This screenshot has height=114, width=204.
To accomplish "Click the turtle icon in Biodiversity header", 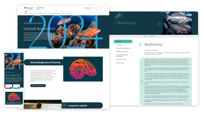I will pos(118,16).
